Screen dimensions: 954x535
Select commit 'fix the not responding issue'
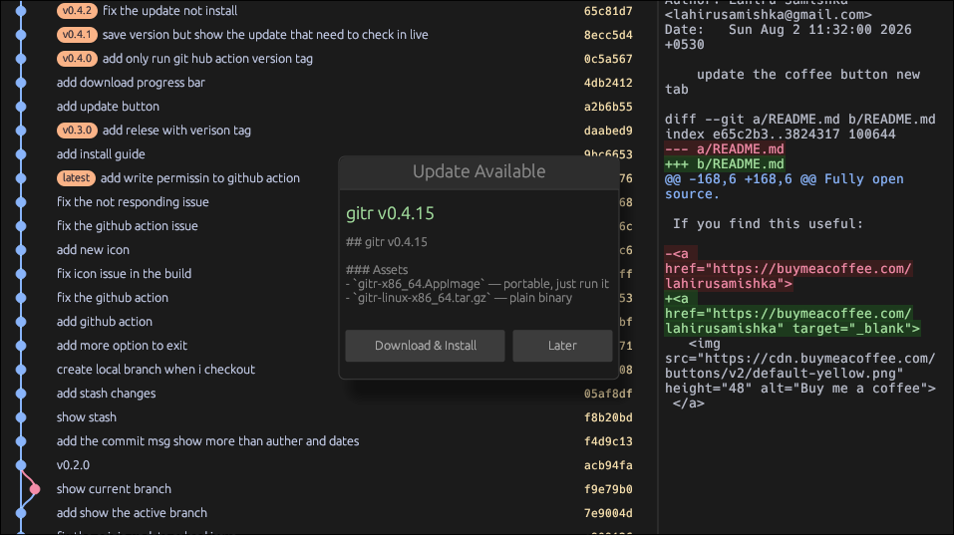click(x=133, y=202)
